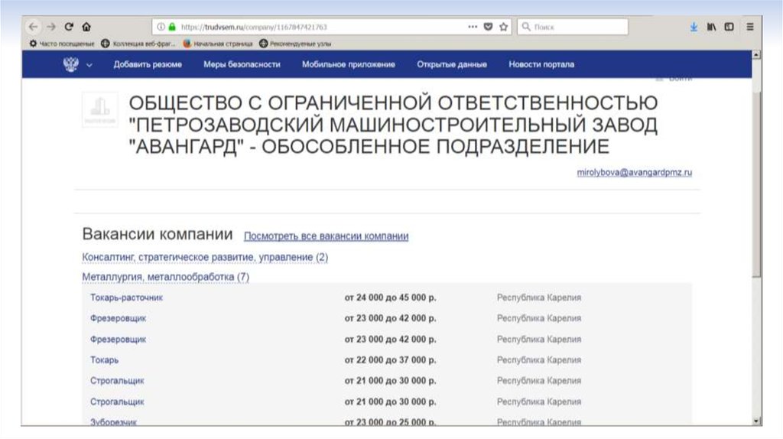Open page actions three-dot menu
This screenshot has height=439, width=783.
473,27
